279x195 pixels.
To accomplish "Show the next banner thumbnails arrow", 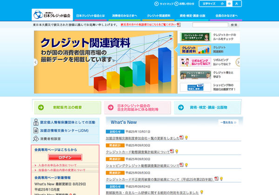I will point(238,62).
